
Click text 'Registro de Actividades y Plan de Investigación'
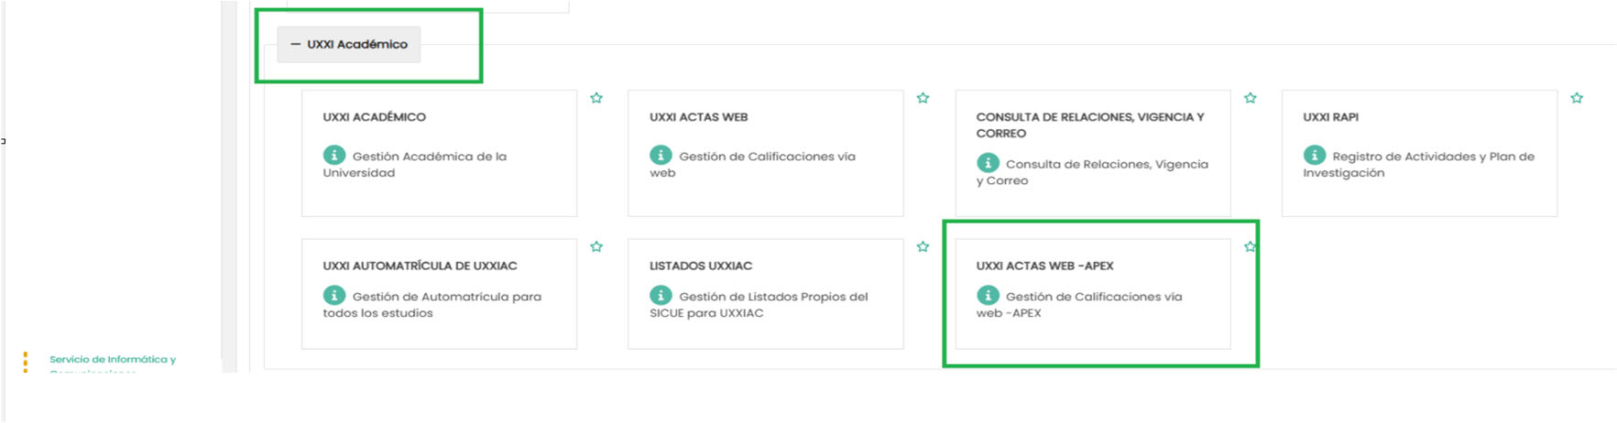point(1418,164)
